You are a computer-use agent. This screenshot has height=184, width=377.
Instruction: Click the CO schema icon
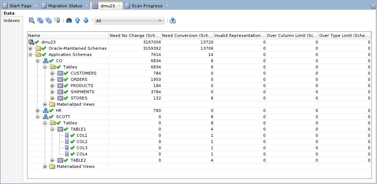(x=45, y=61)
